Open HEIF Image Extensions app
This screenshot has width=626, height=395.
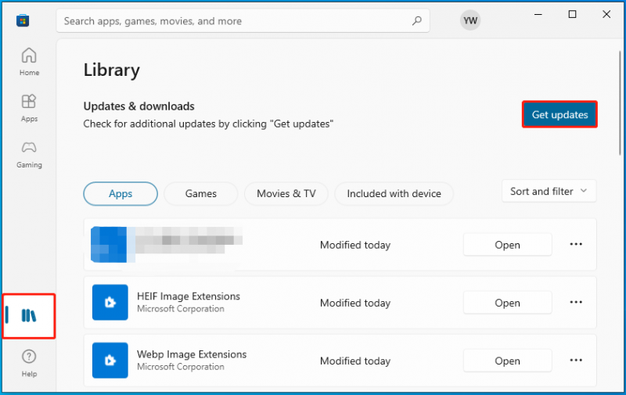(x=507, y=303)
